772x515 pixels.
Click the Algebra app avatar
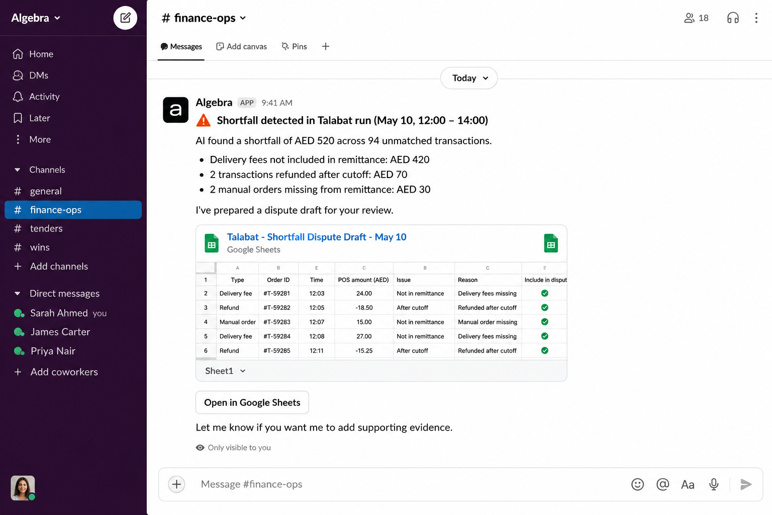(176, 110)
